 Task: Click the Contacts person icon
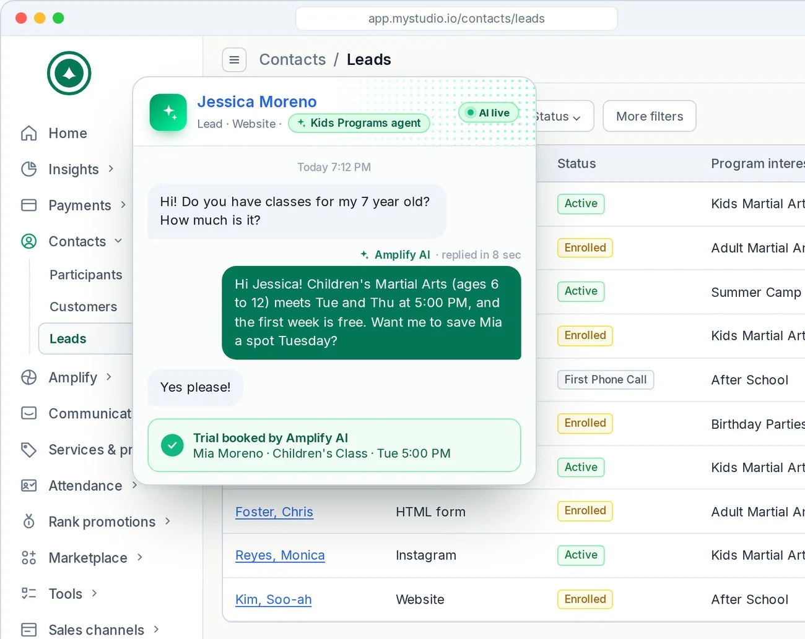point(29,241)
